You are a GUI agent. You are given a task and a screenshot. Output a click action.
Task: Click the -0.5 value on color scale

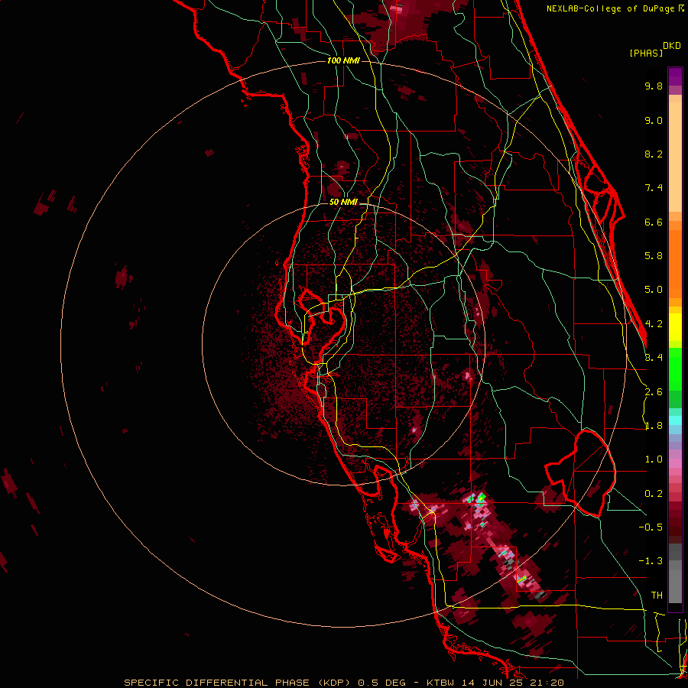[x=651, y=527]
